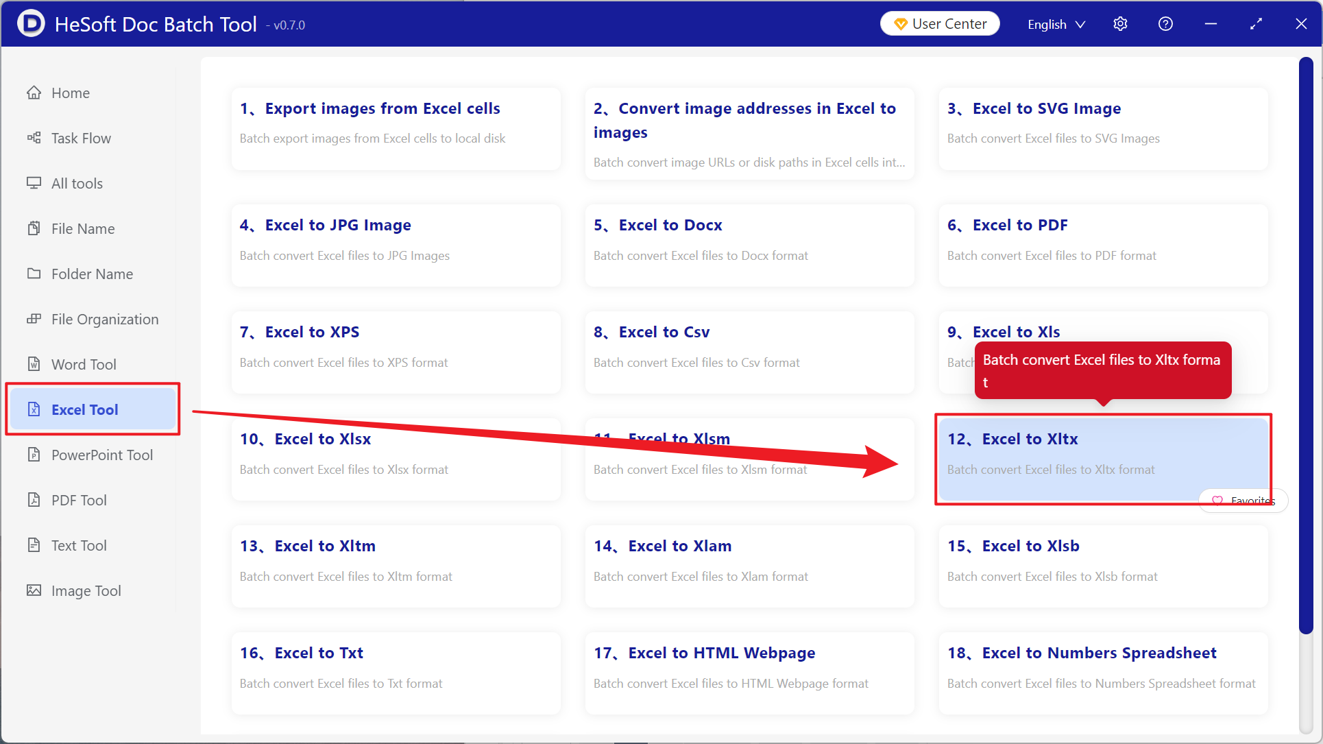The height and width of the screenshot is (744, 1323).
Task: Open settings via the gear icon
Action: coord(1120,24)
